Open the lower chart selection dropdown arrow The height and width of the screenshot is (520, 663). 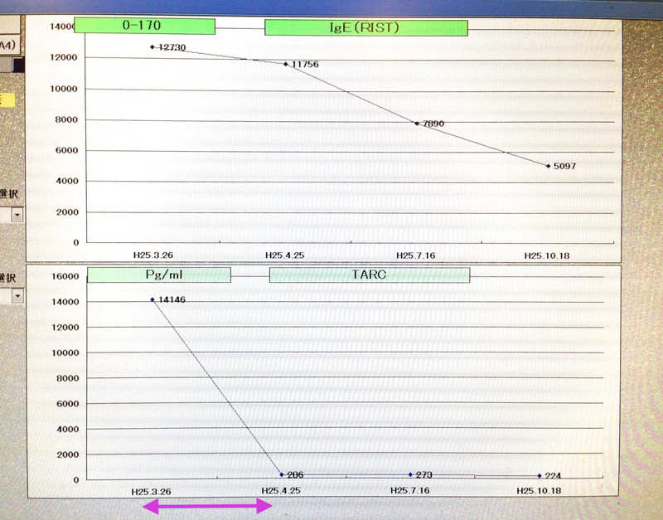(x=17, y=295)
